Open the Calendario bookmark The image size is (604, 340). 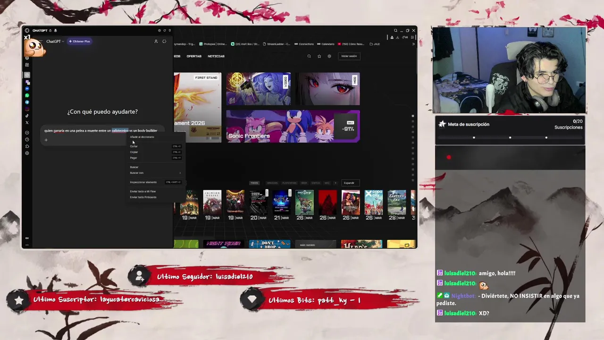(x=326, y=44)
